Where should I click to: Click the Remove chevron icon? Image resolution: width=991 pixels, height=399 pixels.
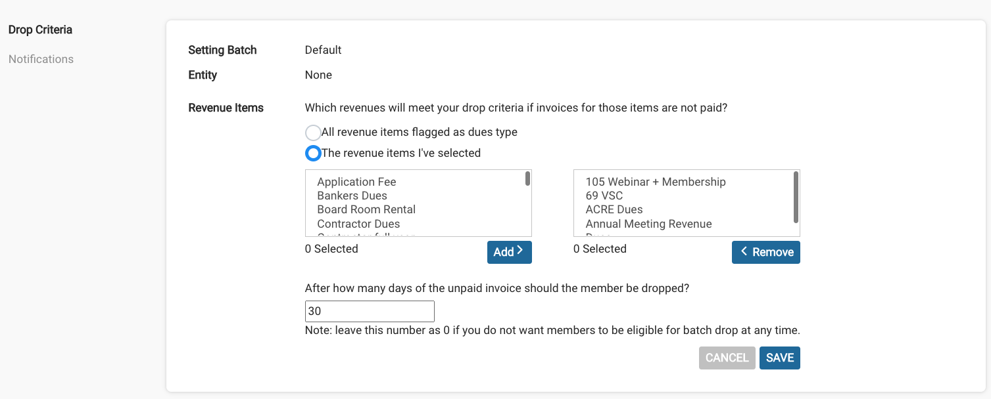point(744,252)
